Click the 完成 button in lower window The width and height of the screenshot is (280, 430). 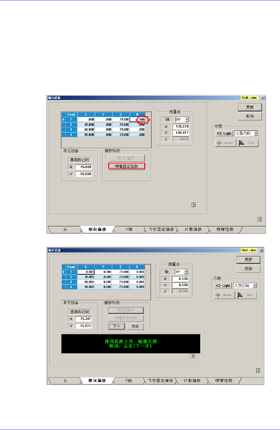coord(135,326)
